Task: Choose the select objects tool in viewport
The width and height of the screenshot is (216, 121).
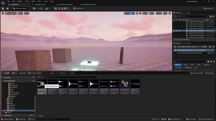Action: [125, 13]
